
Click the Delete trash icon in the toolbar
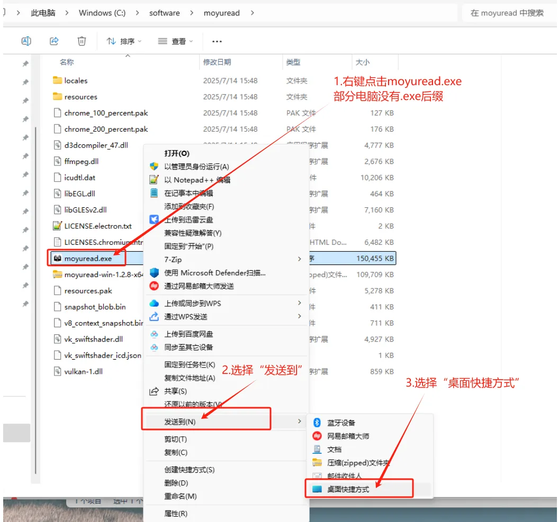coord(82,41)
